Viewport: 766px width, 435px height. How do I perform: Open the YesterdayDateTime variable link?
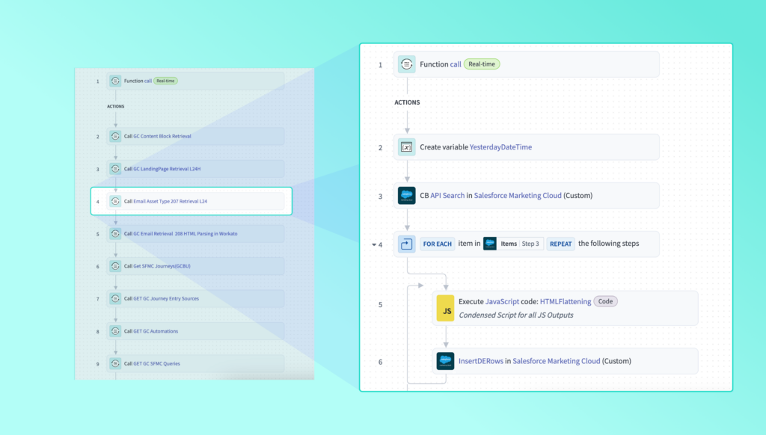(x=500, y=147)
